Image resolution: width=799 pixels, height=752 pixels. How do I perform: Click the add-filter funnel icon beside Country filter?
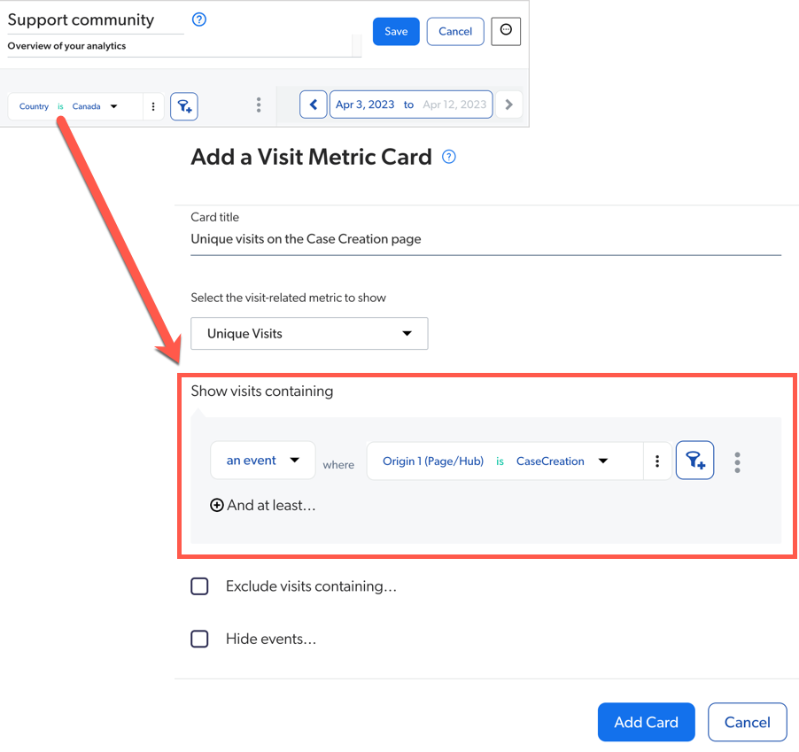pyautogui.click(x=183, y=106)
